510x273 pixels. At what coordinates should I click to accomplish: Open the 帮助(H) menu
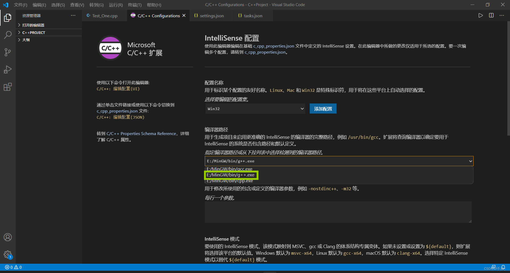coord(154,5)
